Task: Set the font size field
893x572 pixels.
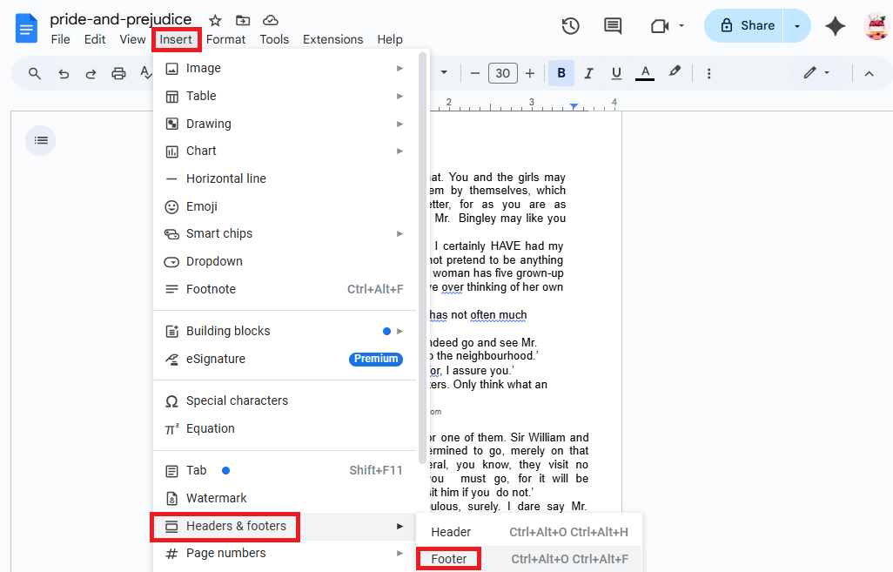Action: (x=502, y=73)
